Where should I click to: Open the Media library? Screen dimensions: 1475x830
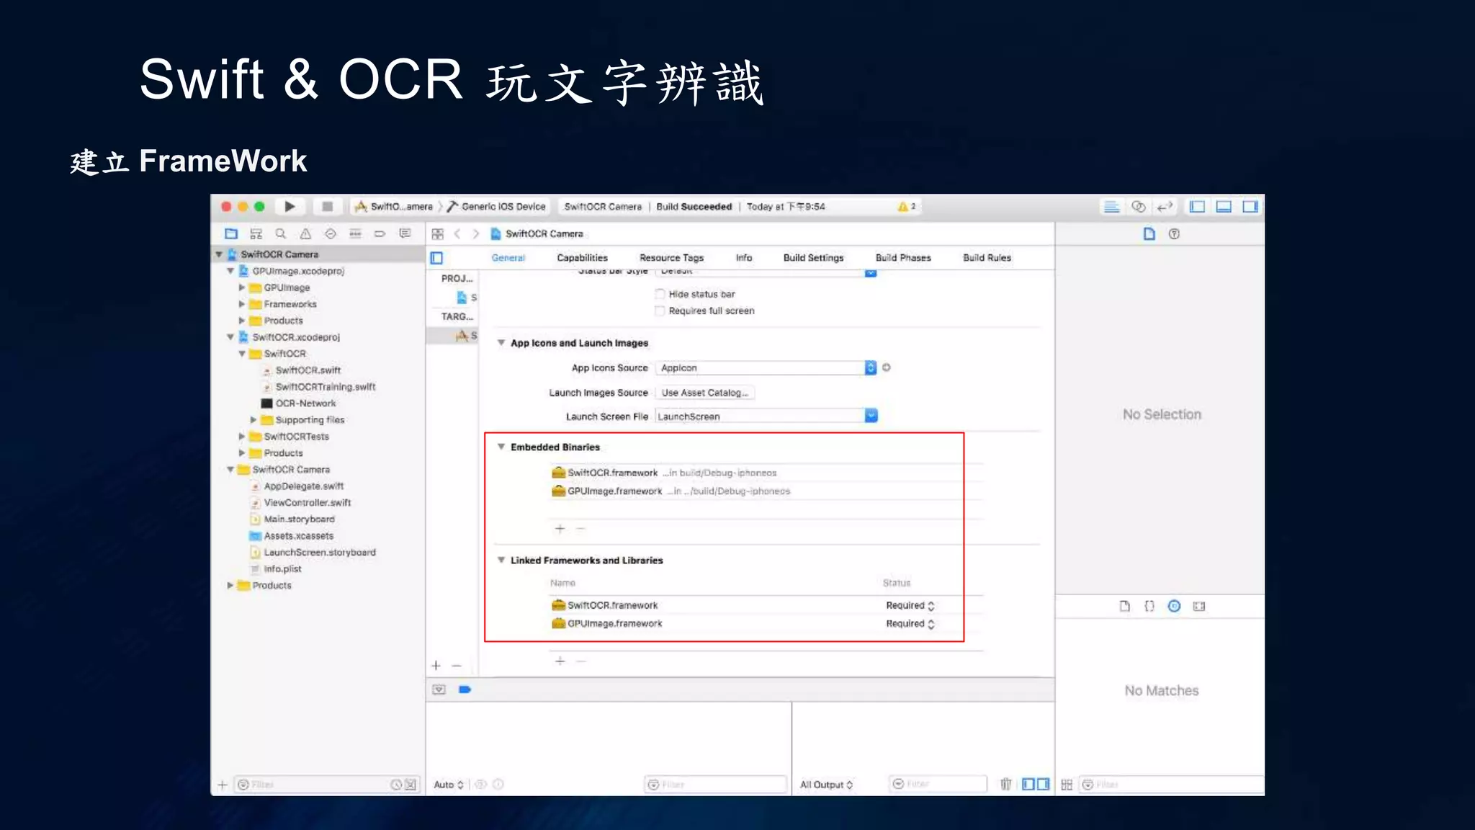[x=1199, y=606]
